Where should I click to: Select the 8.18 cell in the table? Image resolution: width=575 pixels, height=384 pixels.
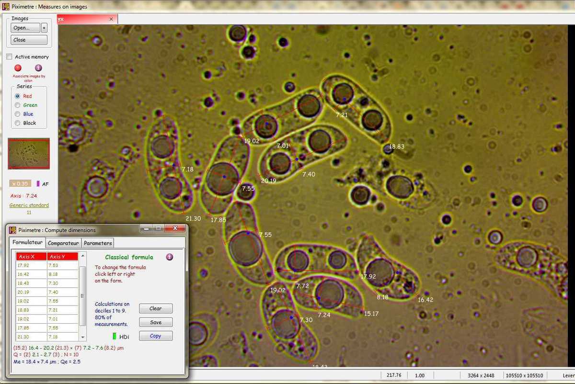click(x=62, y=274)
